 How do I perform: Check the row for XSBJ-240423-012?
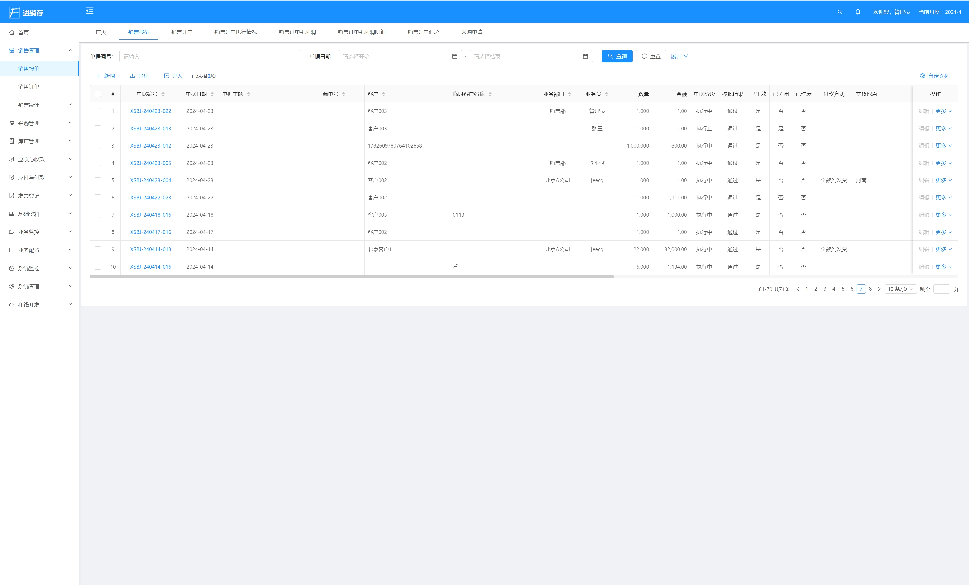98,146
